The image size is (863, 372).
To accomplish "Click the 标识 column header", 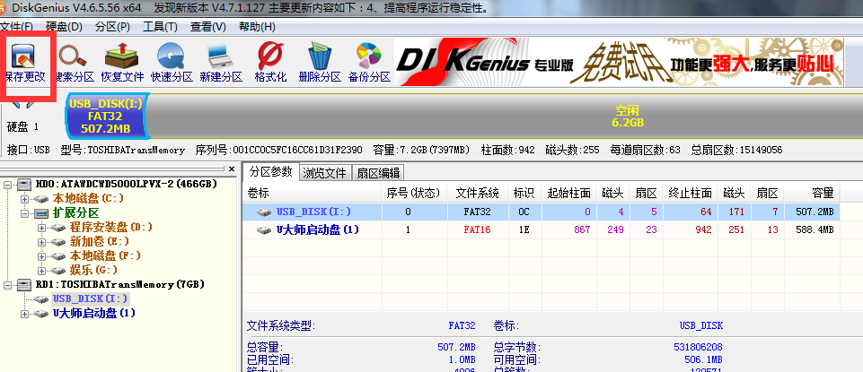I will click(x=524, y=193).
